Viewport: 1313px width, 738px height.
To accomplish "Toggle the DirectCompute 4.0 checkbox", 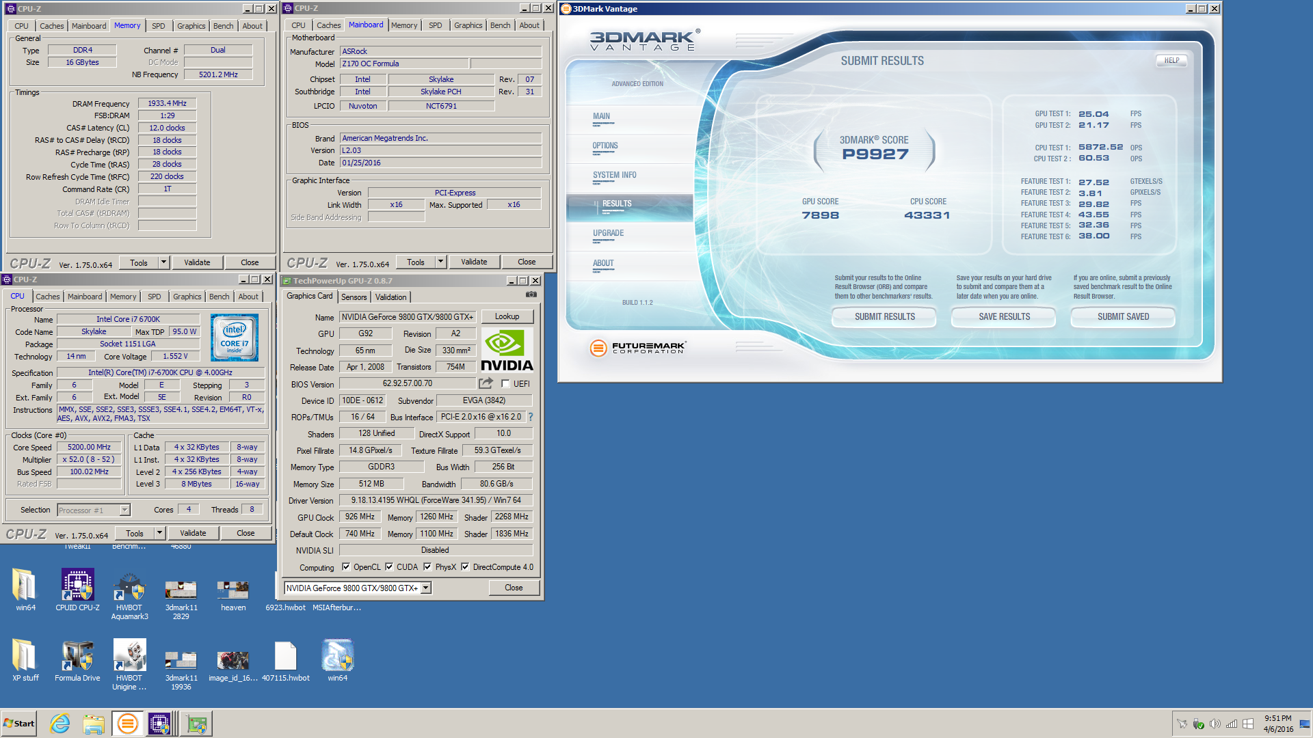I will (465, 567).
